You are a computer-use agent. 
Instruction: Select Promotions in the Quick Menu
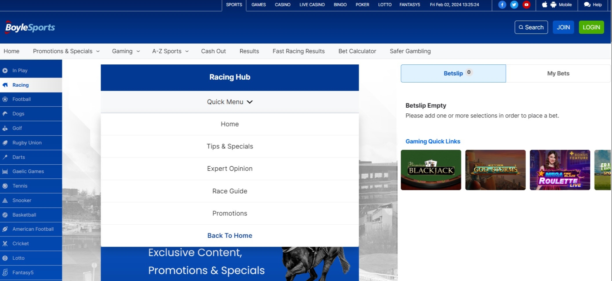pos(230,213)
